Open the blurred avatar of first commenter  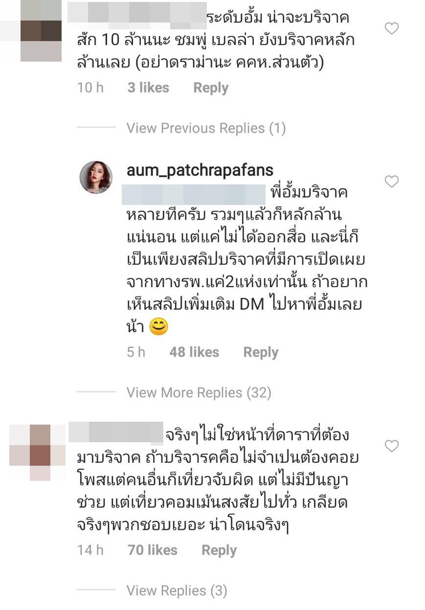[41, 31]
